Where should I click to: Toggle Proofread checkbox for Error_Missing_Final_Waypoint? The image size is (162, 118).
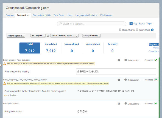point(156,60)
